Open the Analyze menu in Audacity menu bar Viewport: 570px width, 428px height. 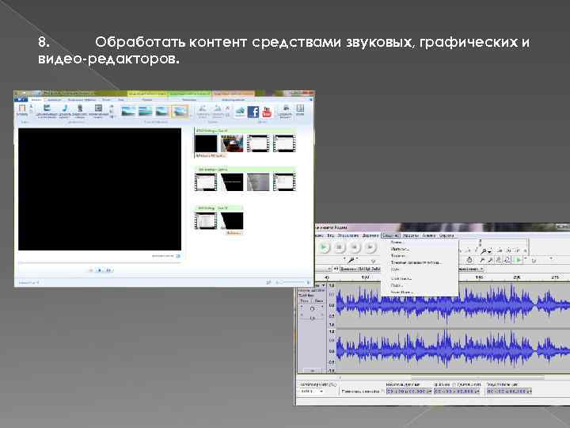tap(429, 235)
